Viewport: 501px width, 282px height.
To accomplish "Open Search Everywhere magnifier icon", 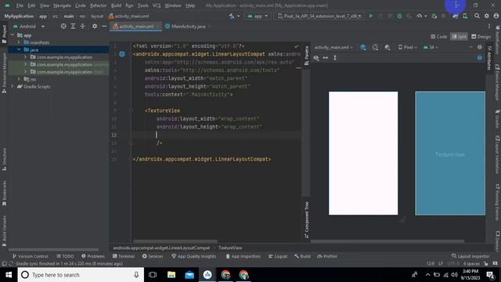I will (477, 16).
